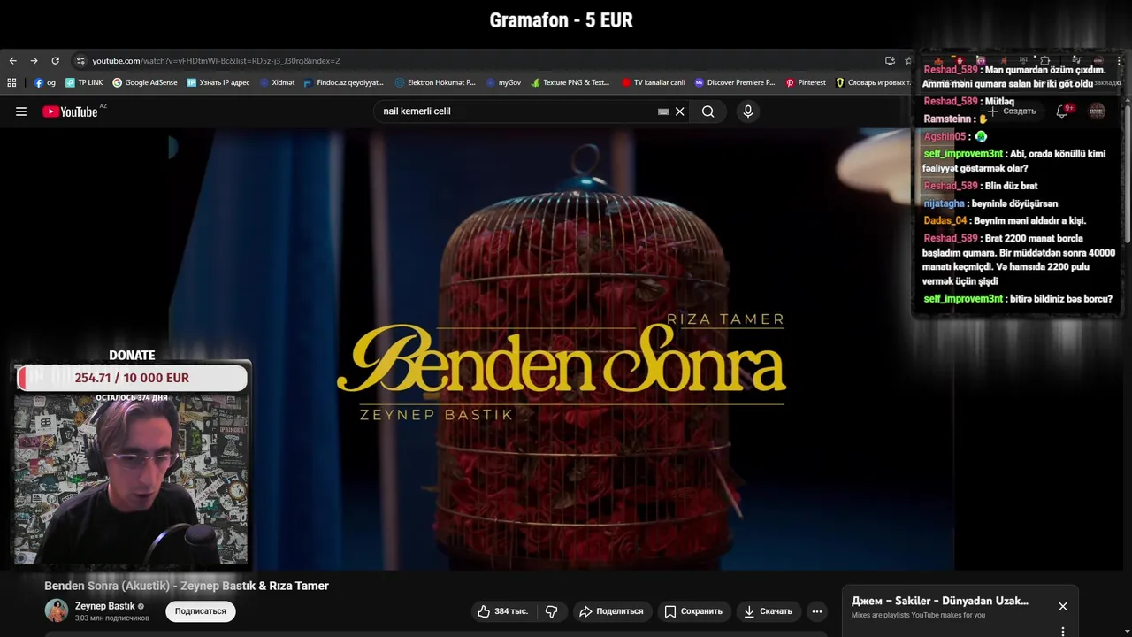Screen dimensions: 1132x637
Task: Subscribe with the Подписаться button
Action: click(201, 611)
